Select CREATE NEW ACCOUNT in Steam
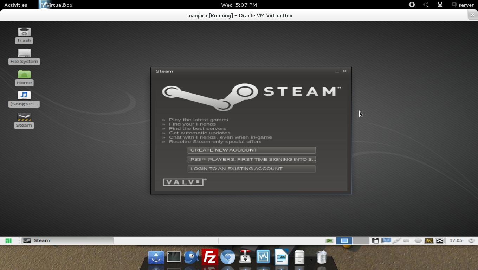The height and width of the screenshot is (270, 478). tap(252, 150)
